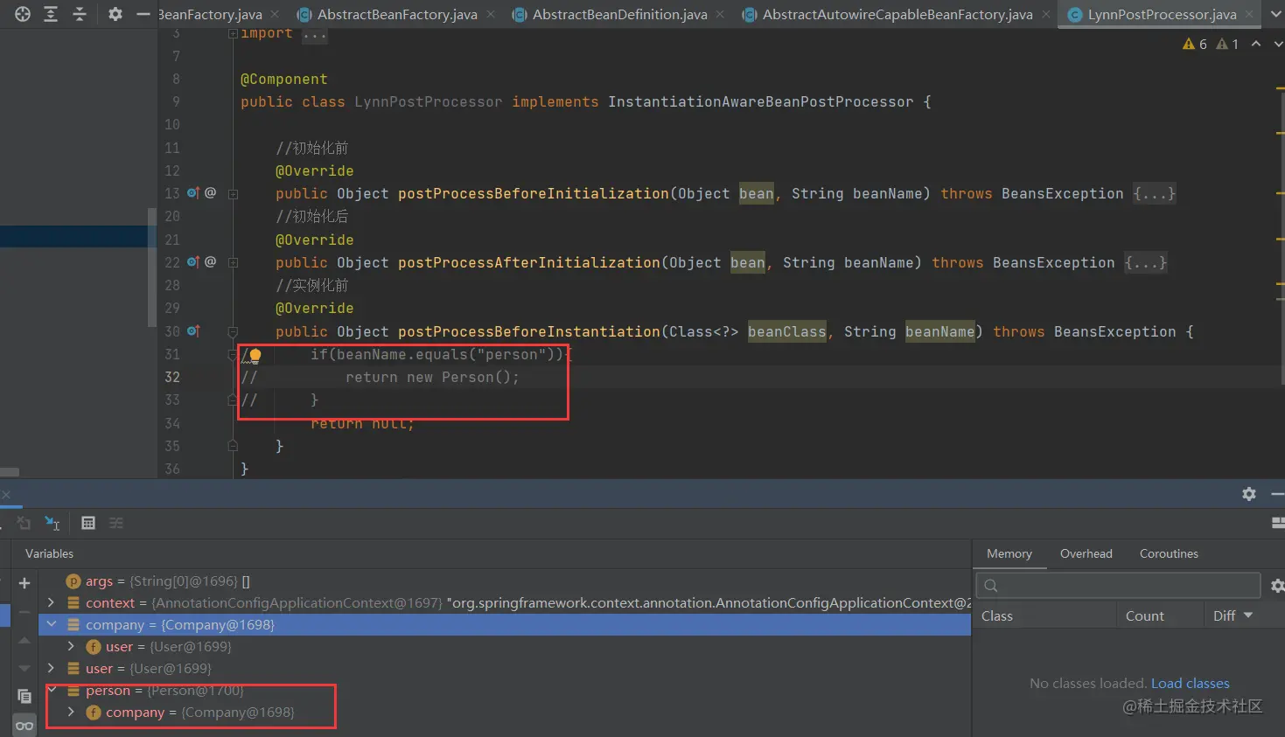
Task: Expand the fold toggle on line 13
Action: (233, 194)
